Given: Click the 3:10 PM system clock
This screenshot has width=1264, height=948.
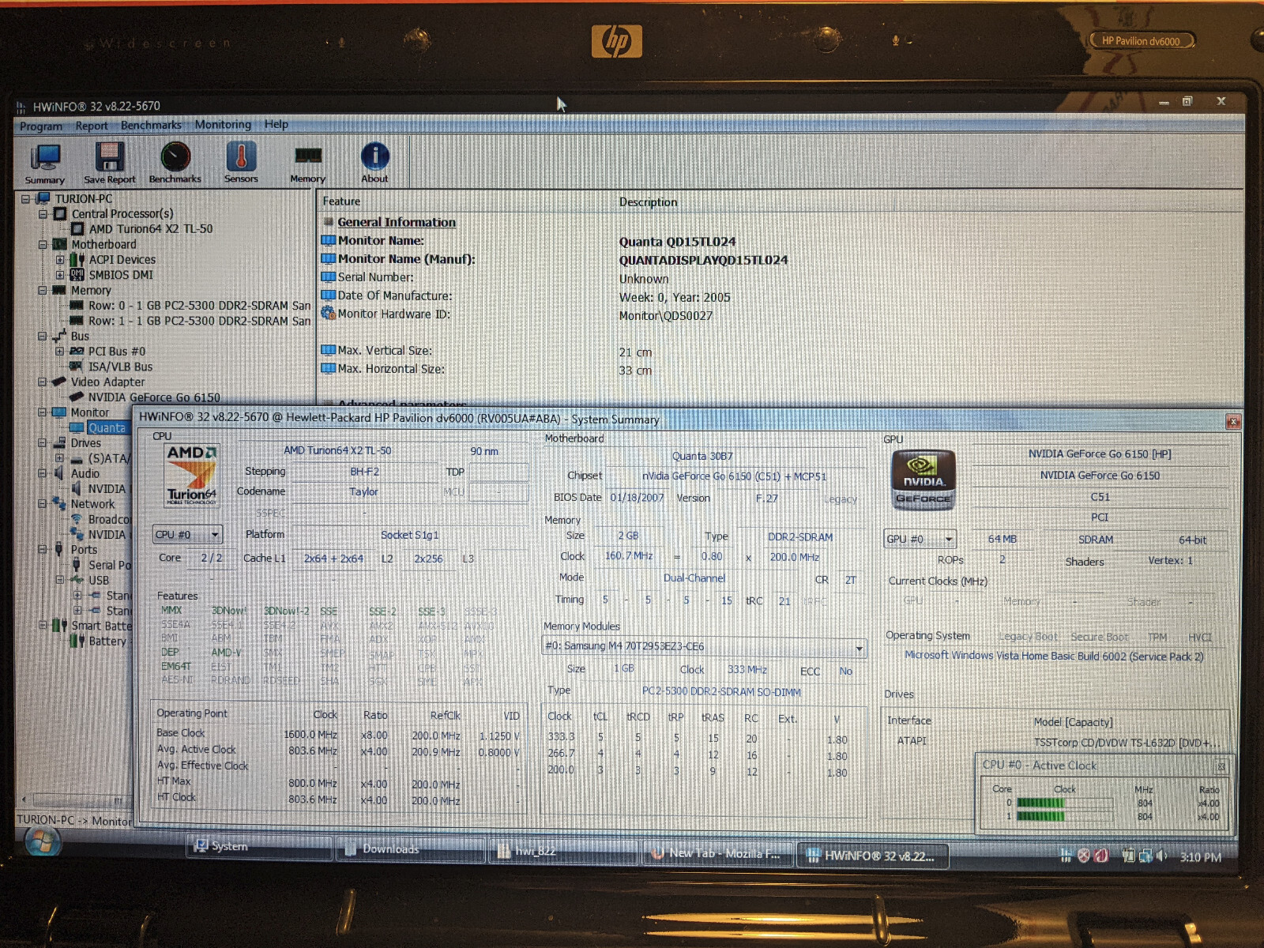Looking at the screenshot, I should (1200, 857).
